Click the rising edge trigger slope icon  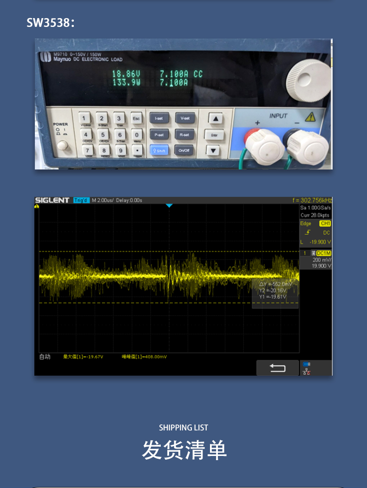point(307,233)
